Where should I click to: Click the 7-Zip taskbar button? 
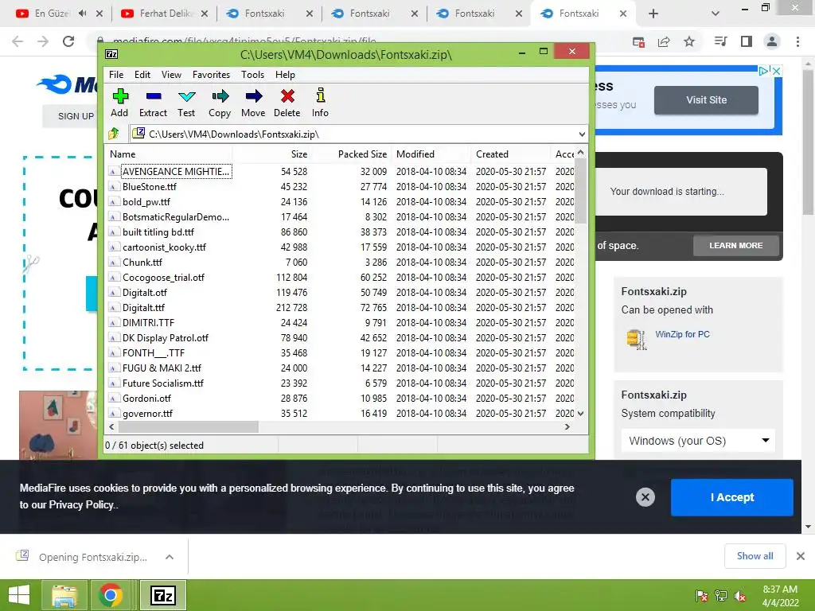coord(162,595)
